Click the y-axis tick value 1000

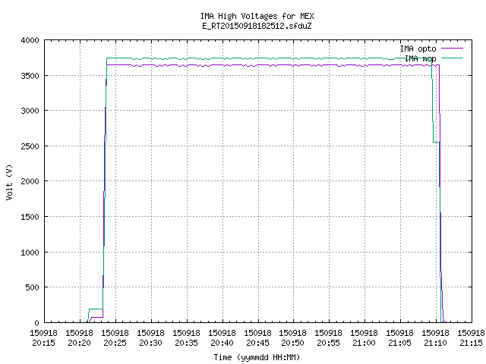coord(30,253)
